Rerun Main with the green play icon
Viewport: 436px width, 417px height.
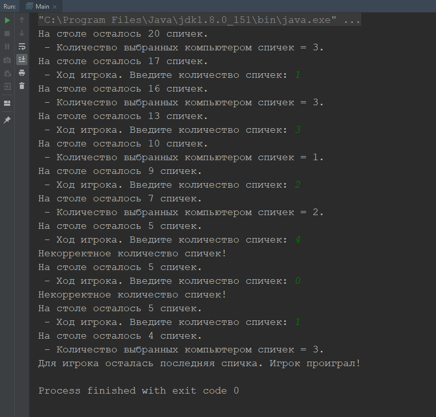7,20
